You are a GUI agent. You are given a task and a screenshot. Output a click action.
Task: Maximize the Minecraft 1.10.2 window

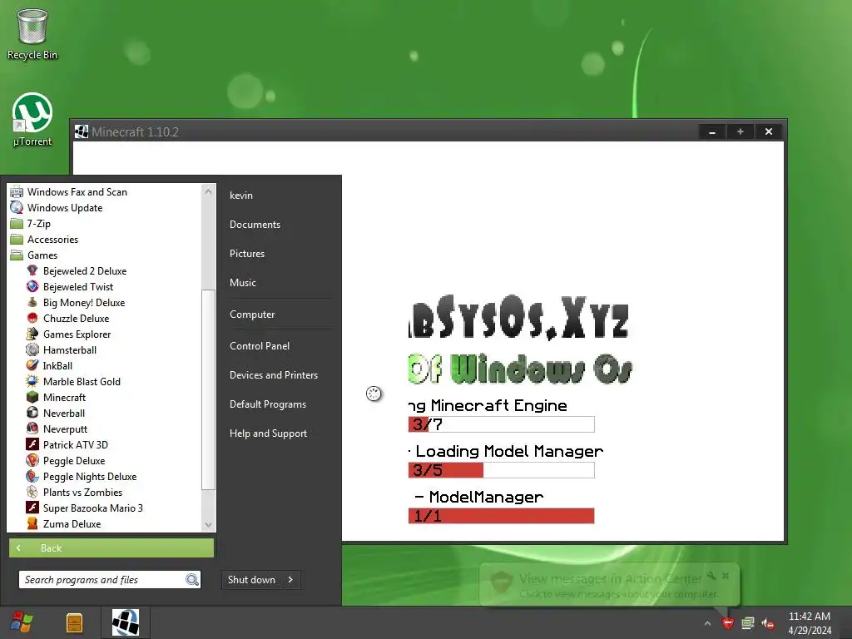point(740,131)
